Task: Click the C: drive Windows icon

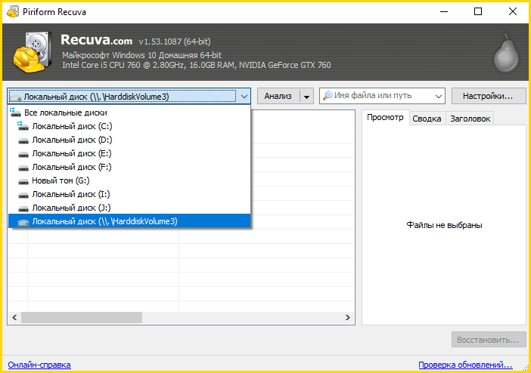Action: 23,126
